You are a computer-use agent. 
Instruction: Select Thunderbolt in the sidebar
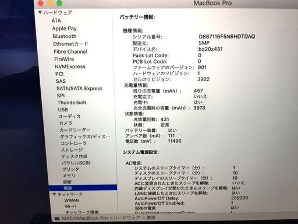click(x=72, y=103)
